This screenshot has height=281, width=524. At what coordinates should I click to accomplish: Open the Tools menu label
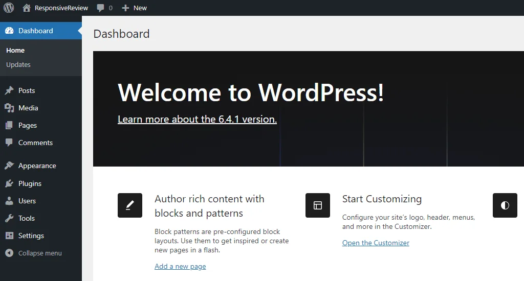(x=27, y=218)
